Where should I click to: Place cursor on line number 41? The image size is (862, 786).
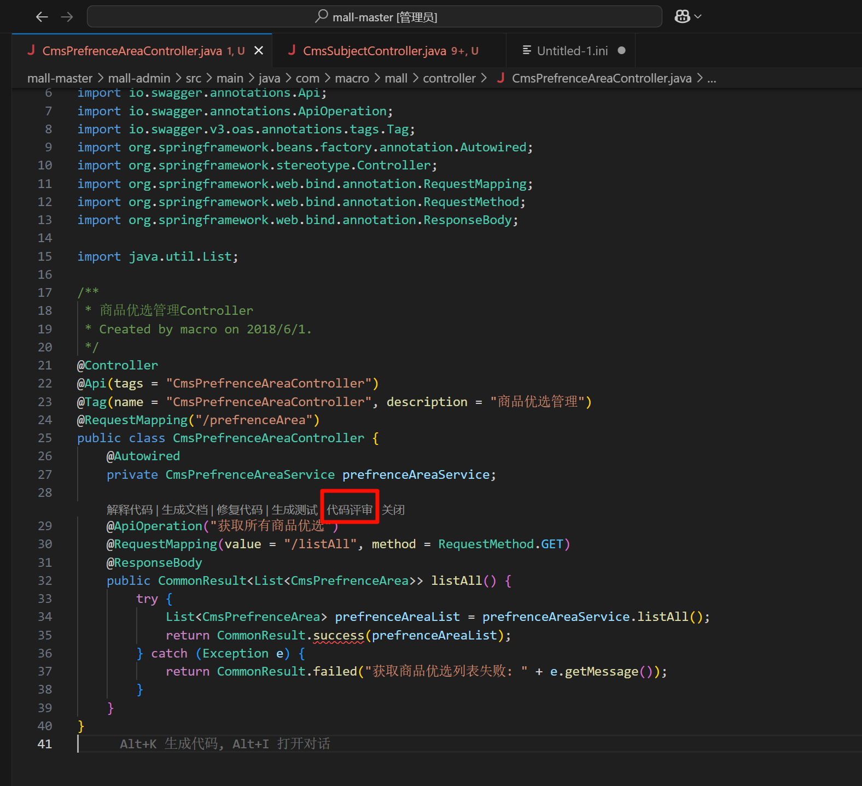coord(45,744)
